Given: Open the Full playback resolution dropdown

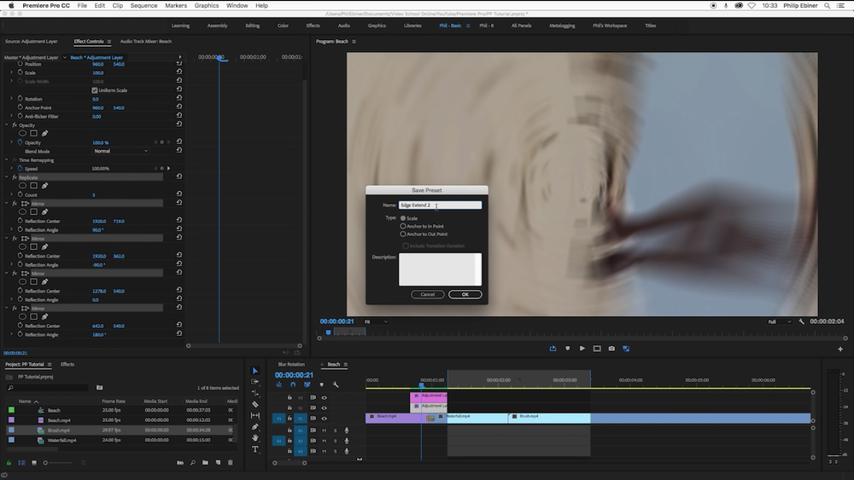Looking at the screenshot, I should click(778, 321).
